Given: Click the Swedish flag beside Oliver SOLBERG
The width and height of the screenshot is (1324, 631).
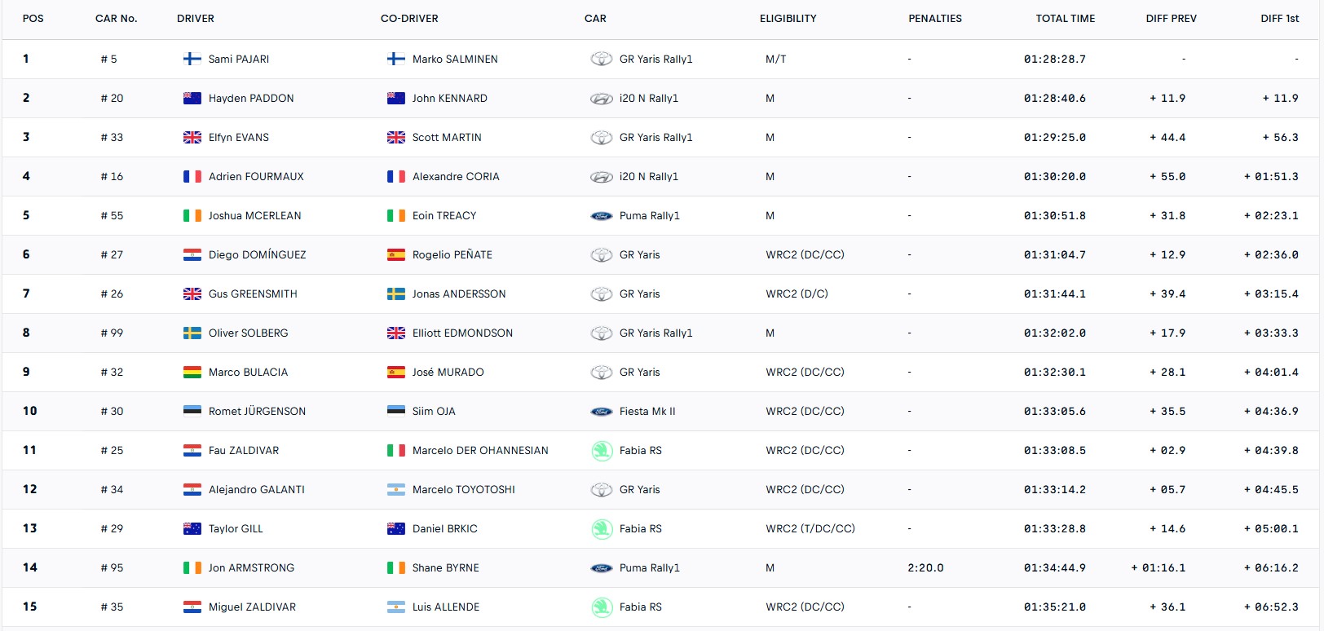Looking at the screenshot, I should coord(192,333).
